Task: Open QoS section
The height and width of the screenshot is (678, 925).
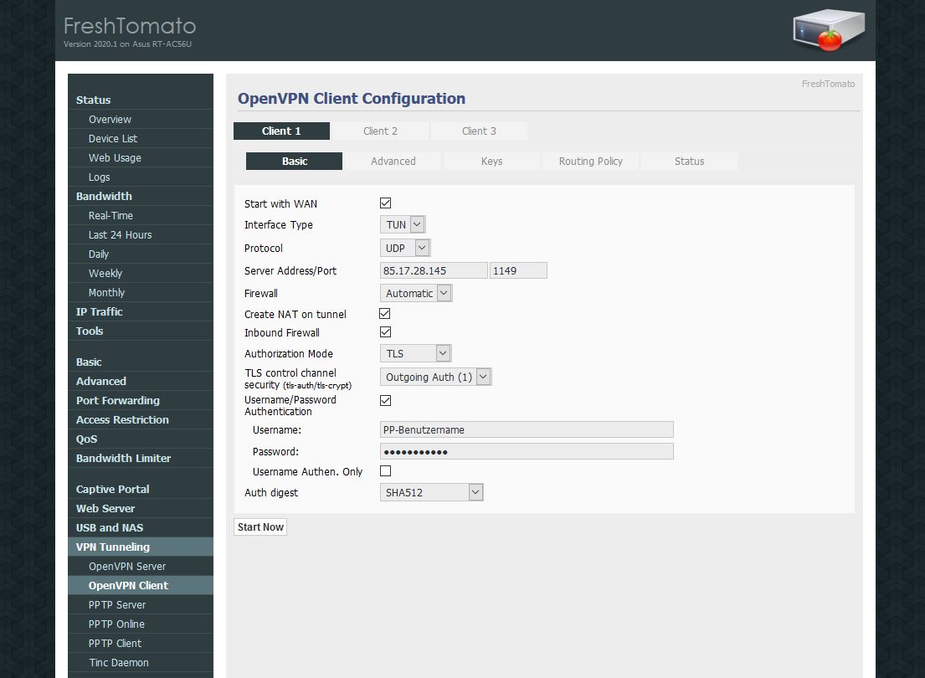Action: [141, 439]
